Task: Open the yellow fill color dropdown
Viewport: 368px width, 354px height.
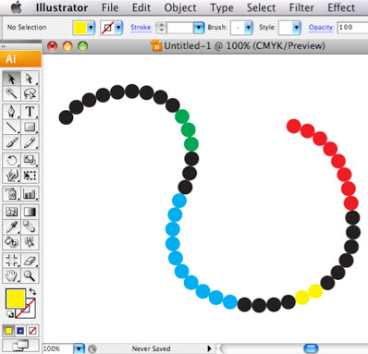Action: [x=91, y=28]
